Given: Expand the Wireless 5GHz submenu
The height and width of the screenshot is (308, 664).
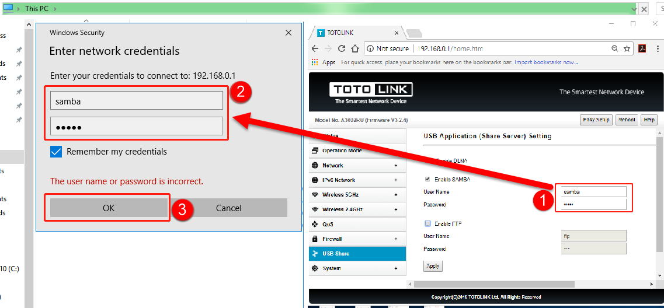Looking at the screenshot, I should (x=396, y=195).
